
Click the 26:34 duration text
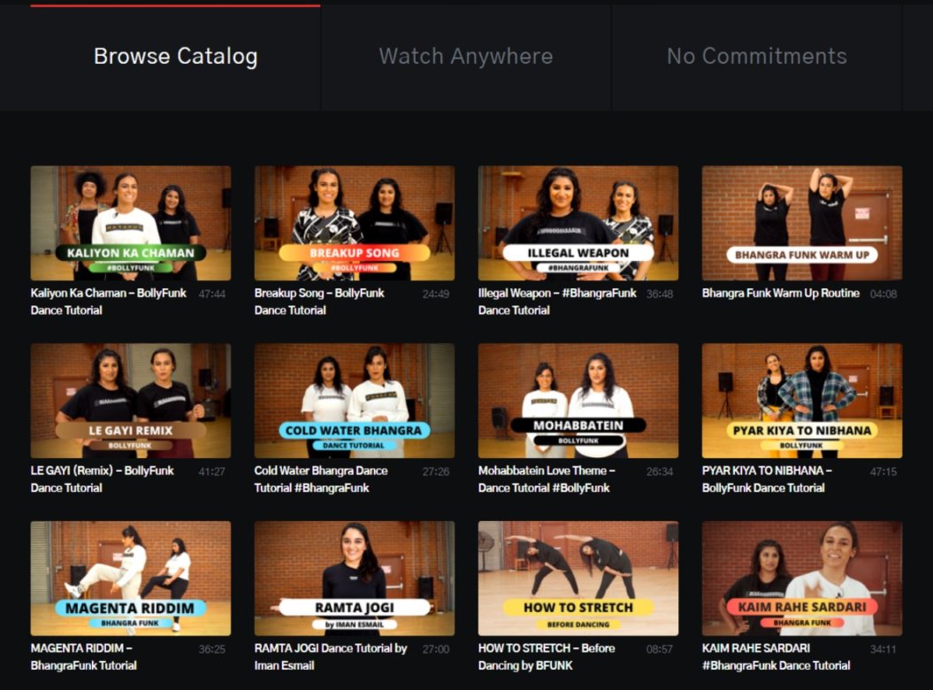(x=659, y=471)
